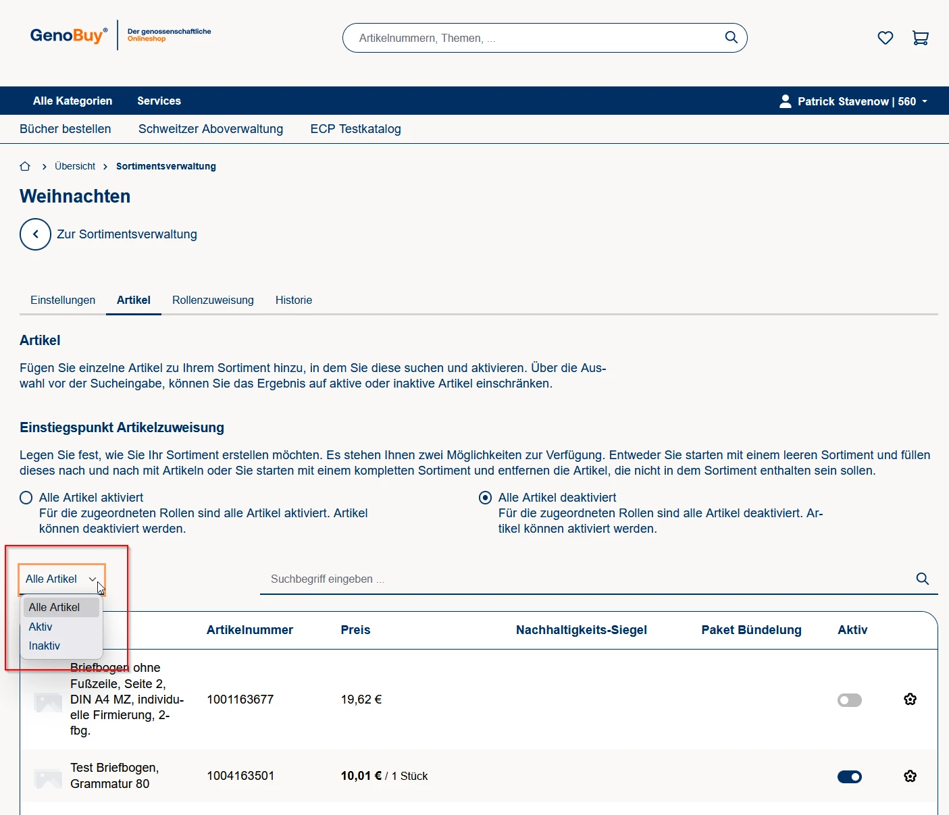
Task: Click the 'Suchbegriff eingeben' search field
Action: [581, 579]
